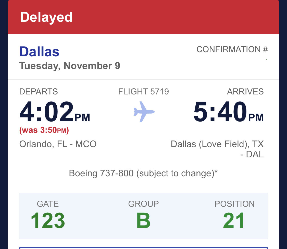
Task: Tap the Boeing 737-800 aircraft note
Action: [143, 174]
